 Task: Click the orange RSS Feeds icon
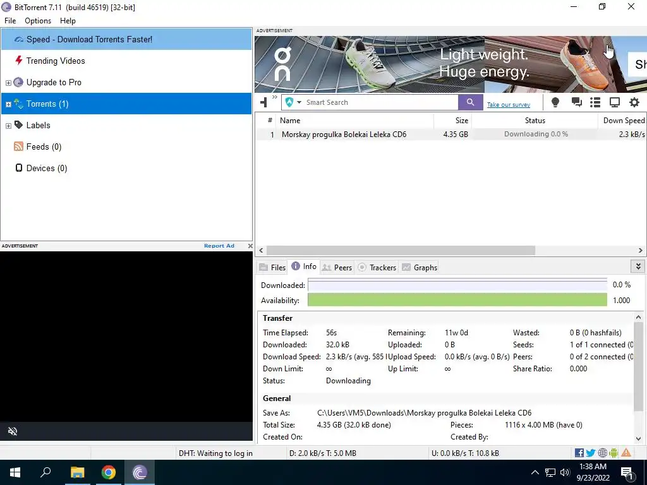click(x=18, y=147)
